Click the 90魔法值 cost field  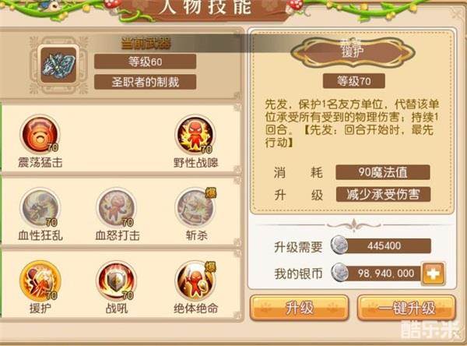pyautogui.click(x=383, y=172)
